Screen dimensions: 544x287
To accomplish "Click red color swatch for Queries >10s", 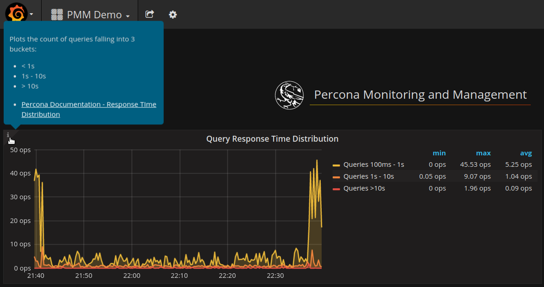I will click(x=336, y=189).
